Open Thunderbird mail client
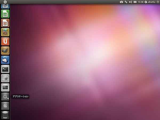Image resolution: width=160 pixels, height=120 pixels. pos(5,60)
